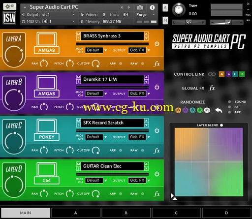
Task: Randomize Layer A with orange dice
Action: tap(178, 110)
